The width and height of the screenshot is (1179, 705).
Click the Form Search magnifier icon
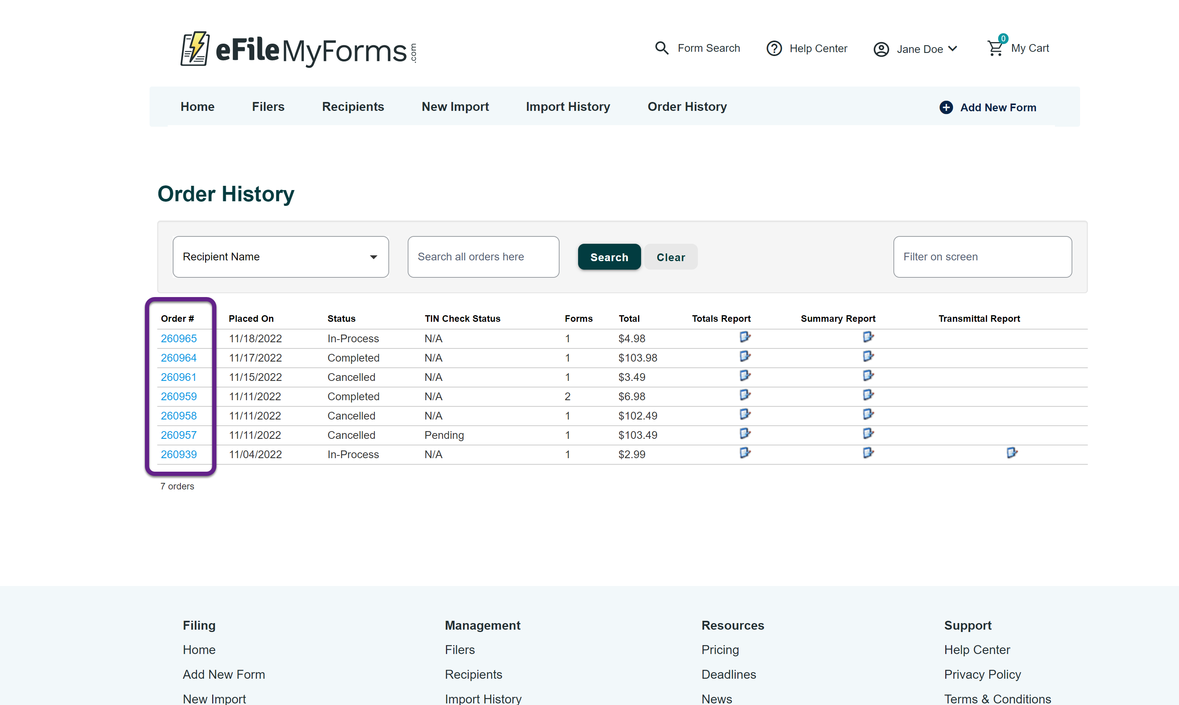[662, 48]
